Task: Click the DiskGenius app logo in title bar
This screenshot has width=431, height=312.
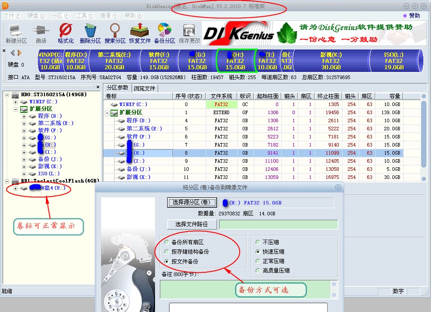Action: pyautogui.click(x=5, y=5)
